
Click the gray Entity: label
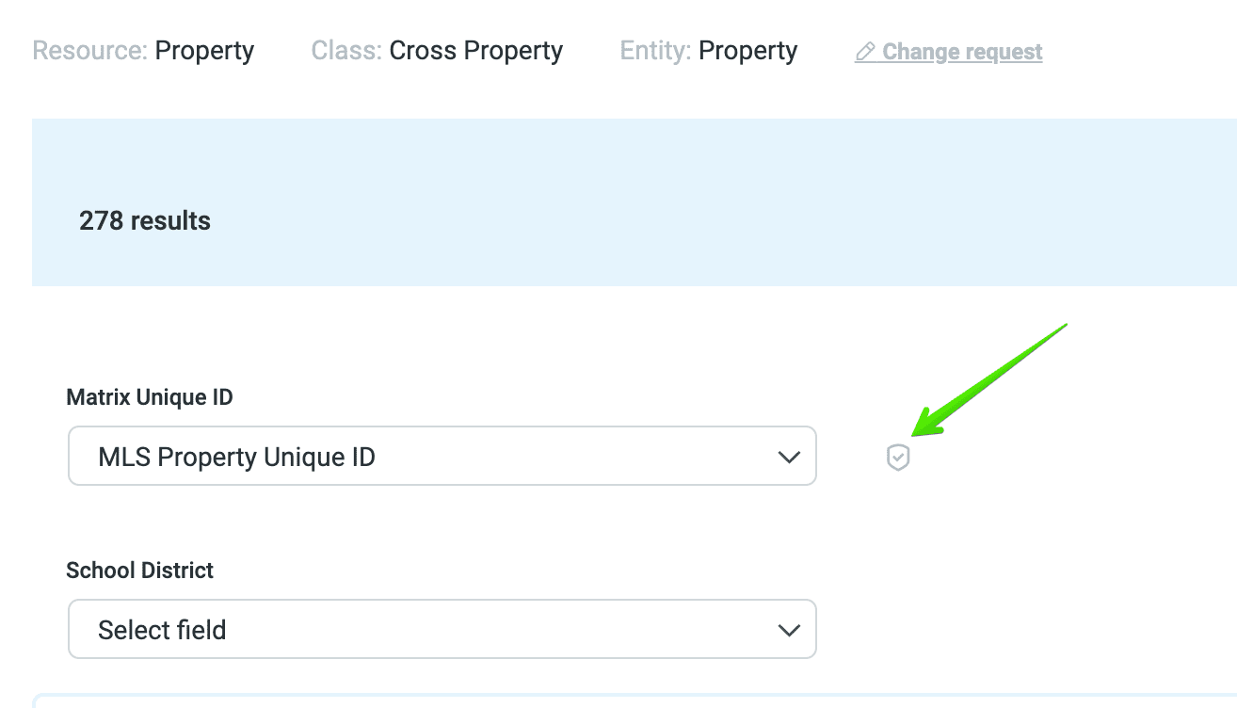coord(656,51)
